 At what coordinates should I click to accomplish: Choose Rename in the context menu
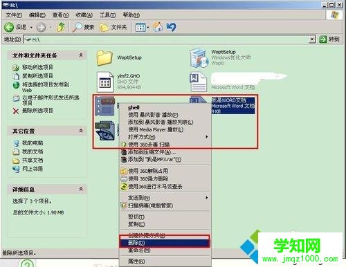(x=165, y=250)
